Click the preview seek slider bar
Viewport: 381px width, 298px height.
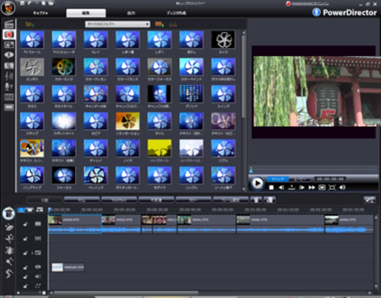(313, 168)
